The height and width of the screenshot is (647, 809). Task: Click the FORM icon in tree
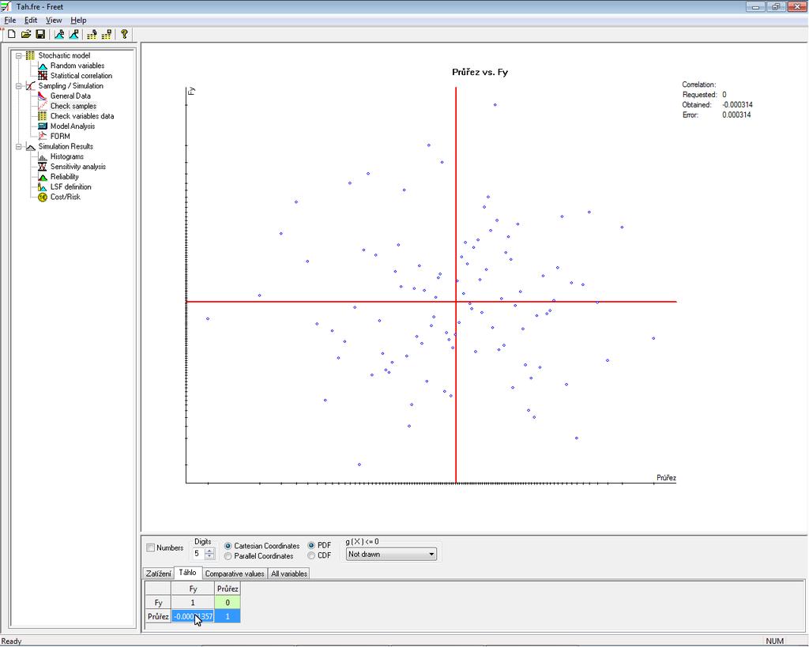point(43,136)
